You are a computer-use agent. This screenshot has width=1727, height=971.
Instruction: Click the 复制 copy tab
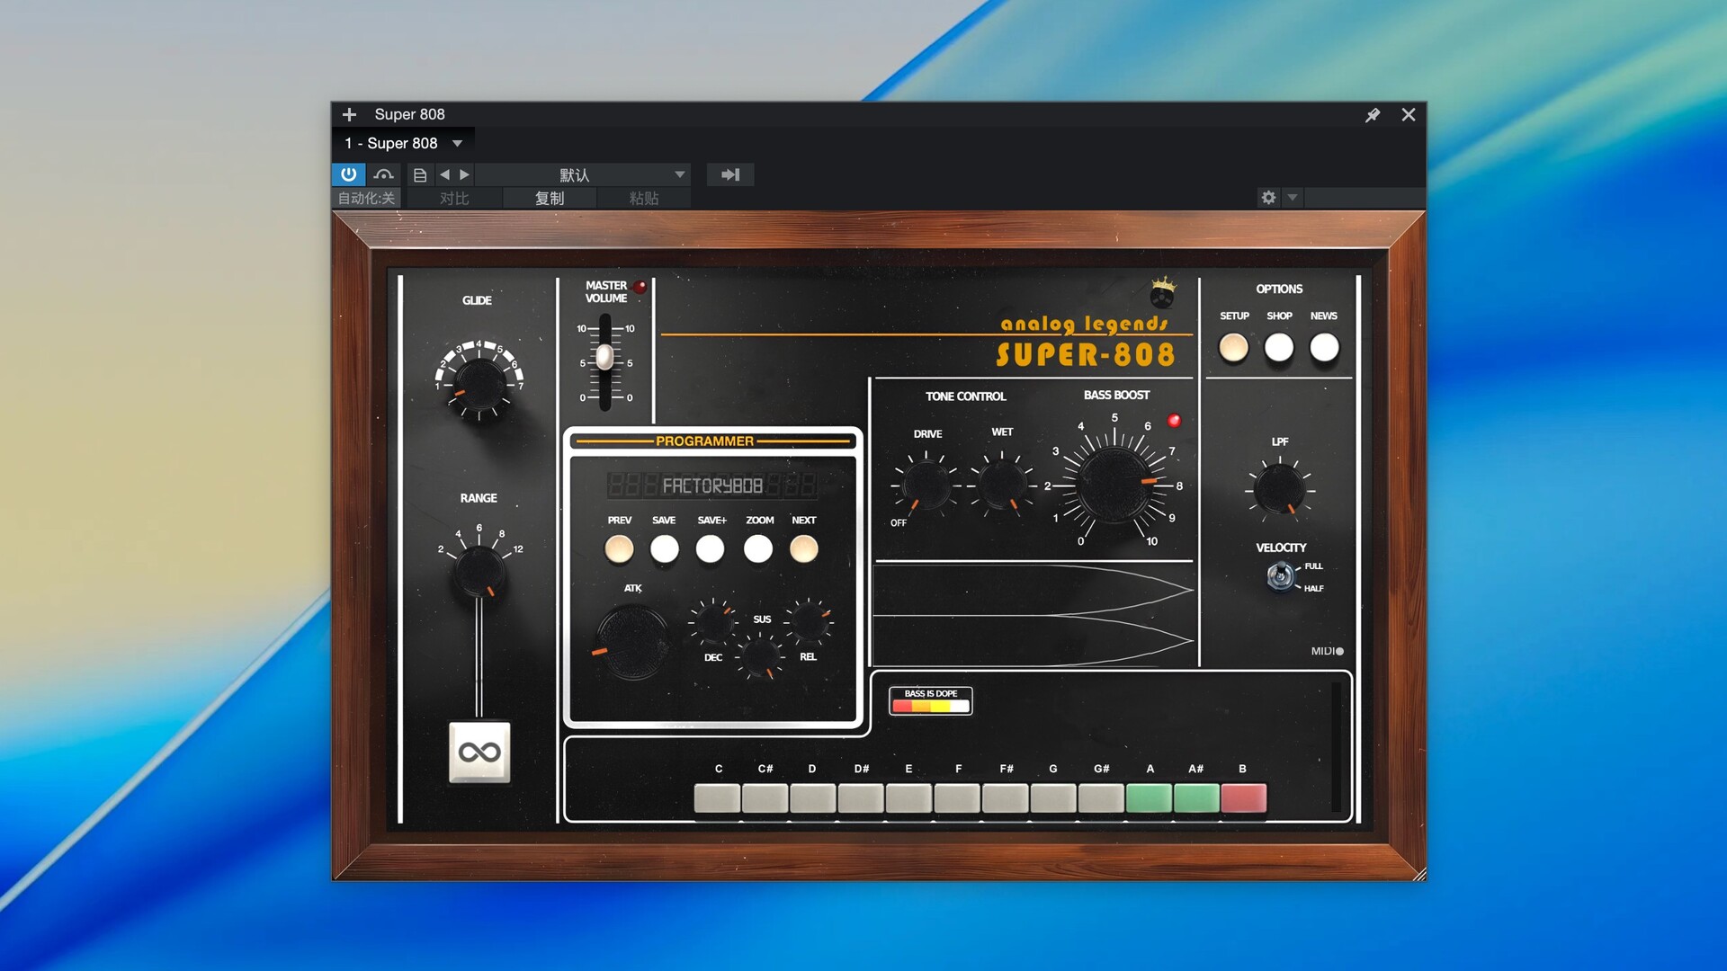pyautogui.click(x=550, y=199)
